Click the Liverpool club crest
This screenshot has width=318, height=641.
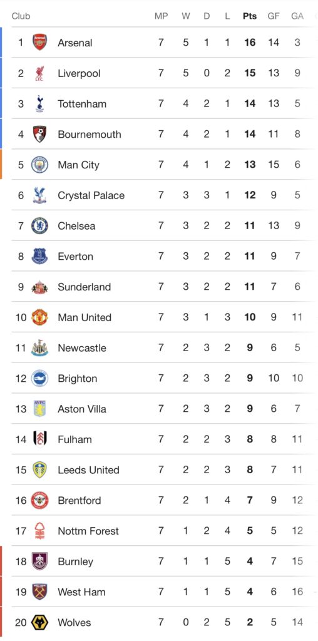click(x=39, y=73)
